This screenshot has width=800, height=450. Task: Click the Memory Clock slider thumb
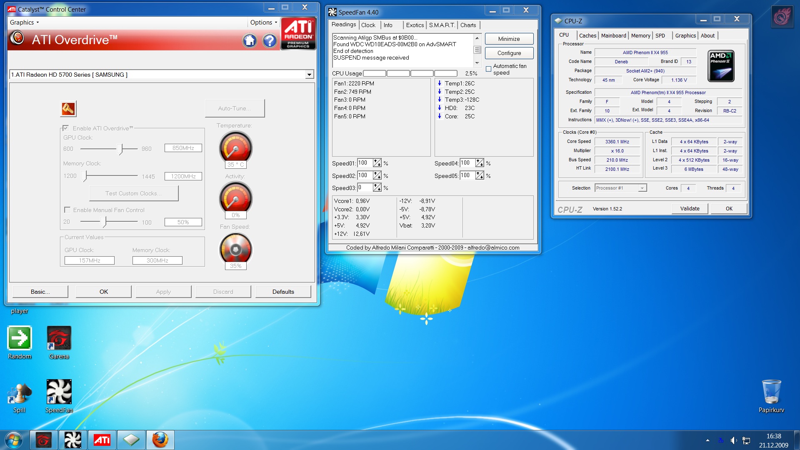(x=85, y=176)
